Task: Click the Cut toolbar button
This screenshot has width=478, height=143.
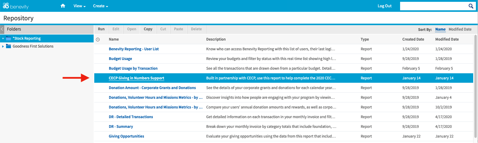Action: (x=163, y=29)
